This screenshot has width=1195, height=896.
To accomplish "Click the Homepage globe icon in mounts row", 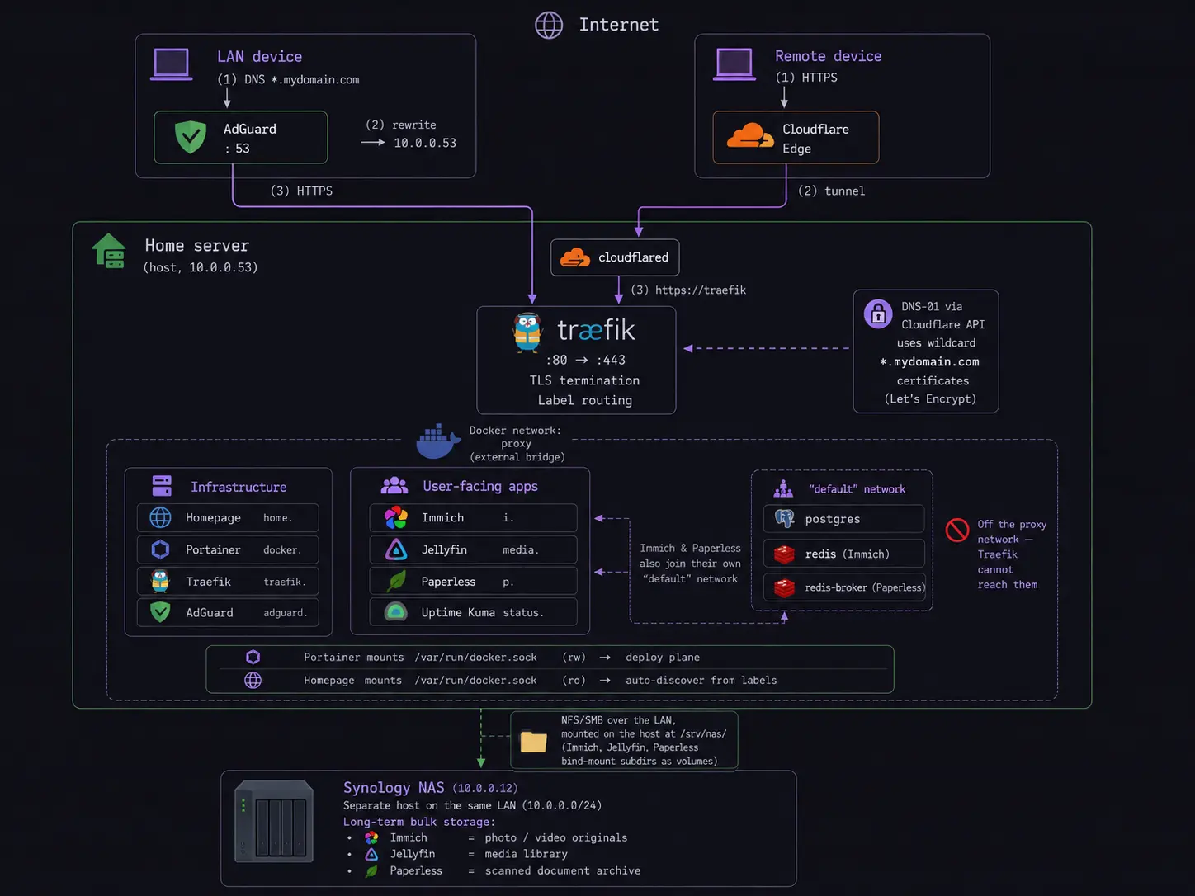I will (x=253, y=680).
